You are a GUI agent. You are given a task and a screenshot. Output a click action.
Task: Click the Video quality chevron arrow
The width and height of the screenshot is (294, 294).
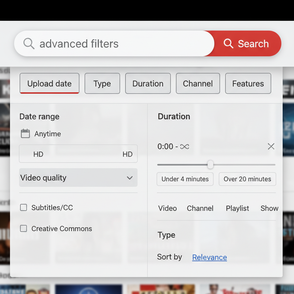coord(129,178)
